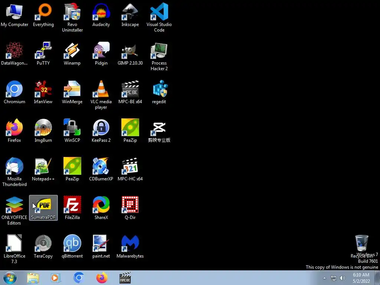Image resolution: width=380 pixels, height=285 pixels.
Task: Click the MPC-BE taskbar button
Action: click(x=125, y=278)
